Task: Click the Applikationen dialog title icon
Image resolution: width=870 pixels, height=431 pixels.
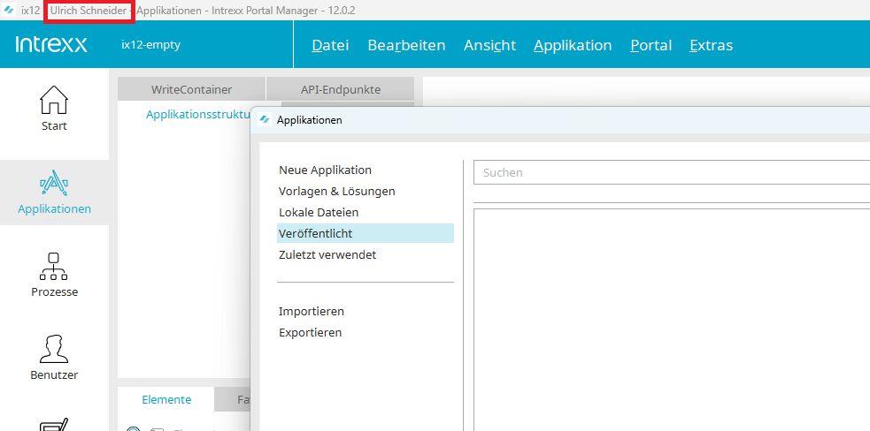Action: coord(265,120)
